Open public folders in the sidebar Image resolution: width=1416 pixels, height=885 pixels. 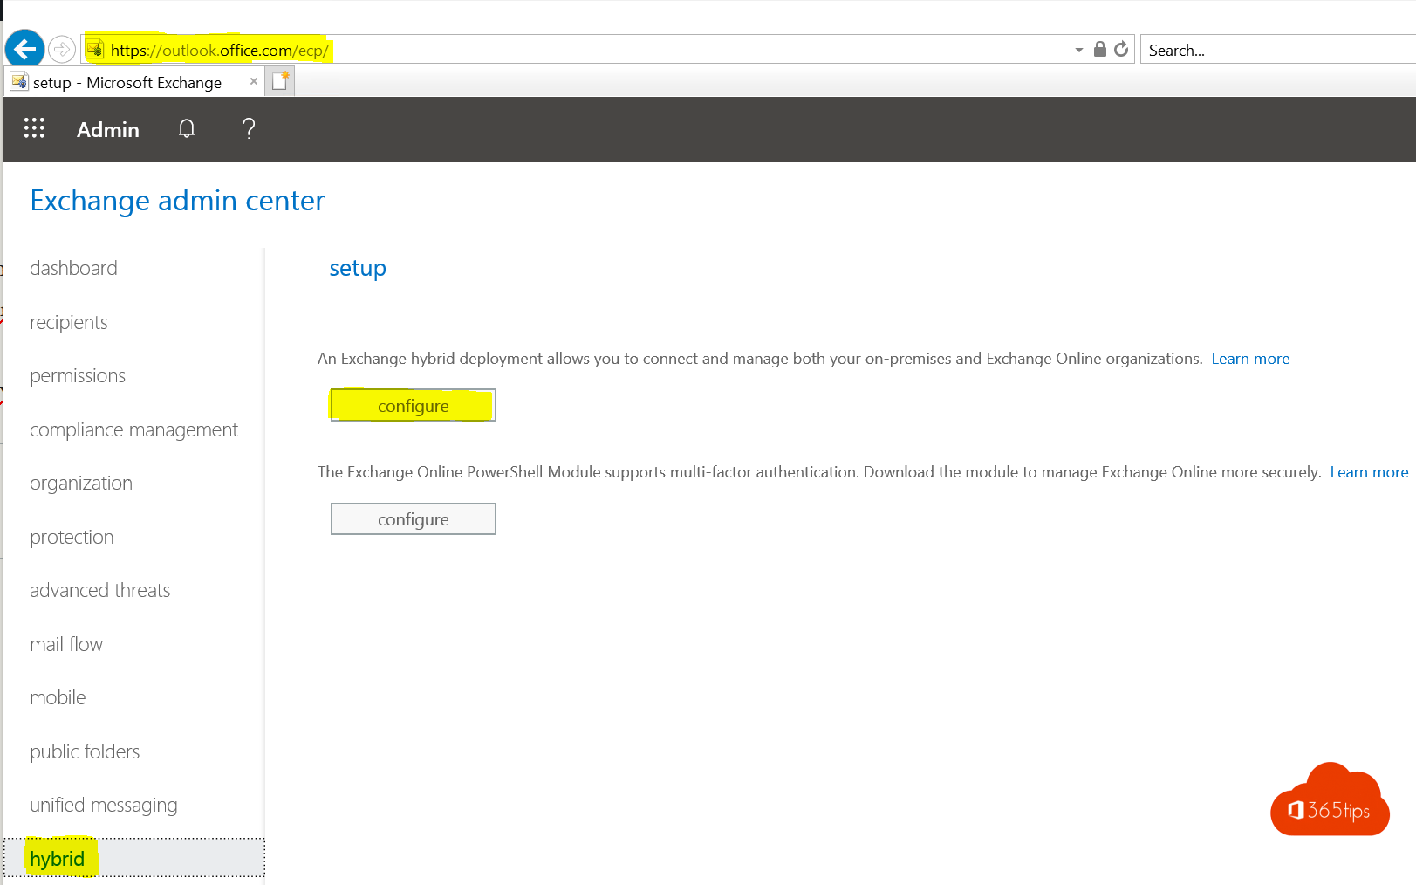coord(85,751)
